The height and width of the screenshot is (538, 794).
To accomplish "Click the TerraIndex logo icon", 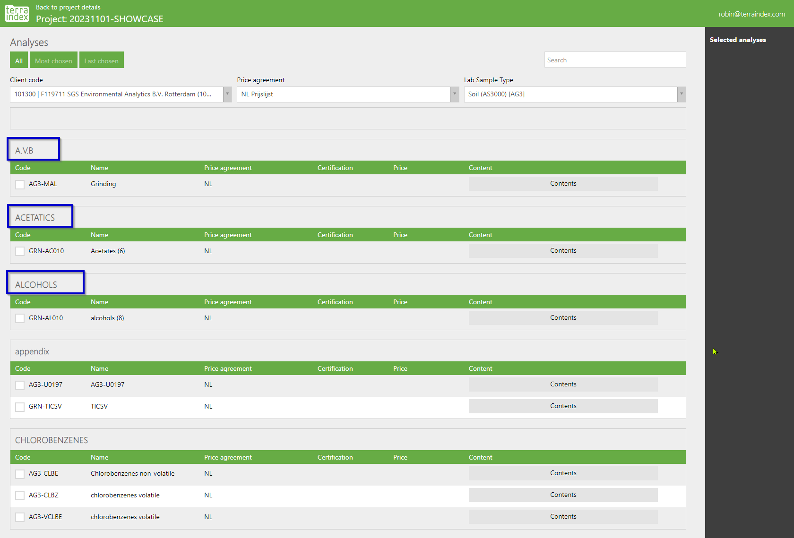I will coord(17,13).
